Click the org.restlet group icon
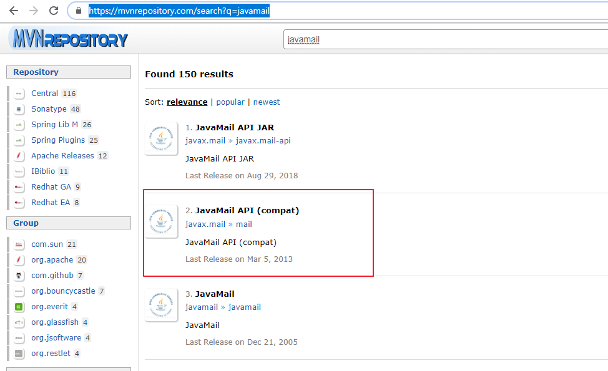 pyautogui.click(x=19, y=354)
